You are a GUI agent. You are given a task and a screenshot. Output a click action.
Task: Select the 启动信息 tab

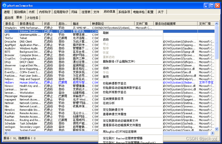(x=110, y=12)
